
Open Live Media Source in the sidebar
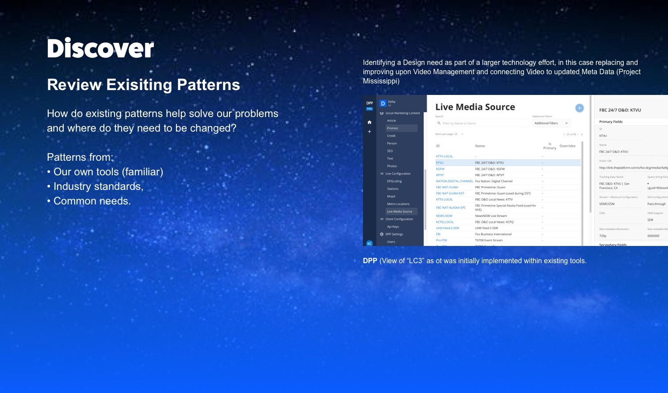point(401,212)
